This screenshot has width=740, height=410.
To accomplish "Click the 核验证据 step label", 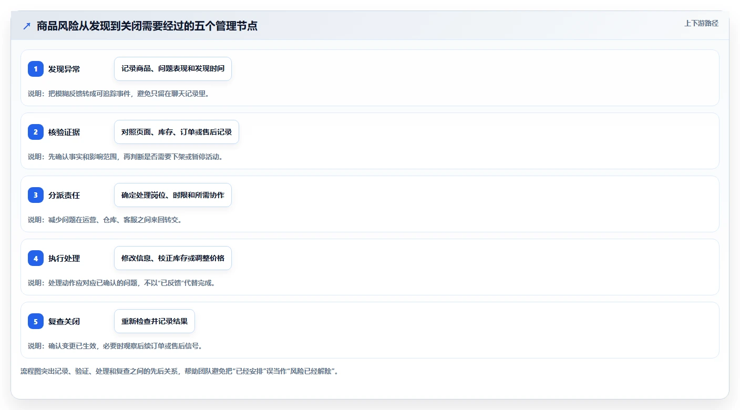I will (x=64, y=132).
